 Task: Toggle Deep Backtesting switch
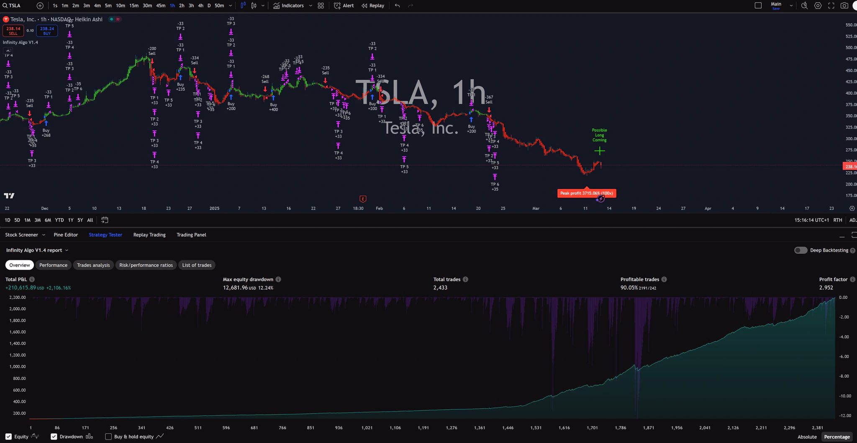tap(801, 250)
